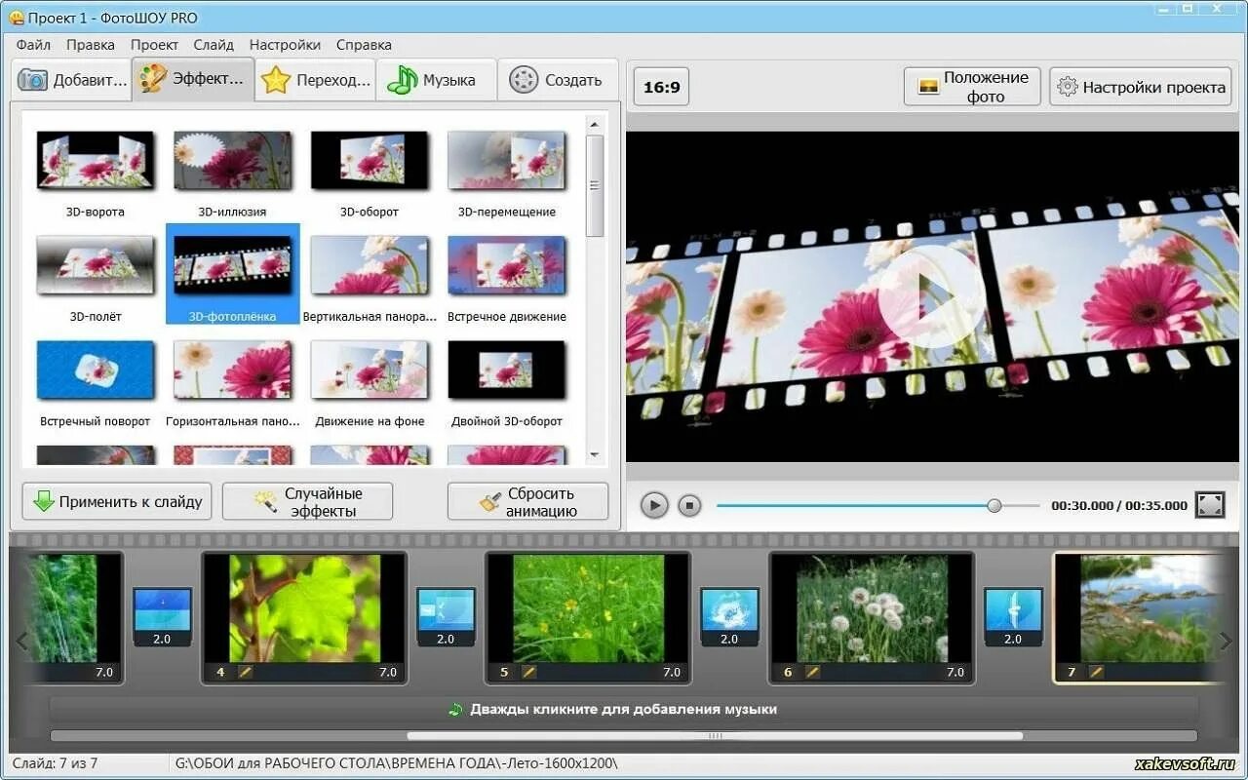Viewport: 1248px width, 780px height.
Task: Change the 16:9 aspect ratio
Action: [x=661, y=87]
